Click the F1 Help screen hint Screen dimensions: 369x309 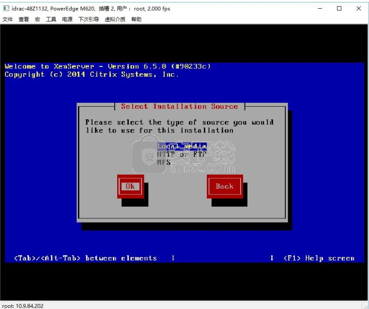[319, 258]
